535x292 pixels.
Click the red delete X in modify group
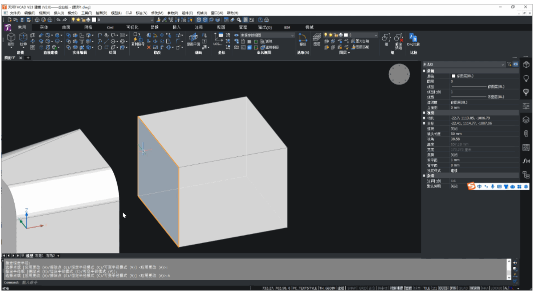(149, 47)
